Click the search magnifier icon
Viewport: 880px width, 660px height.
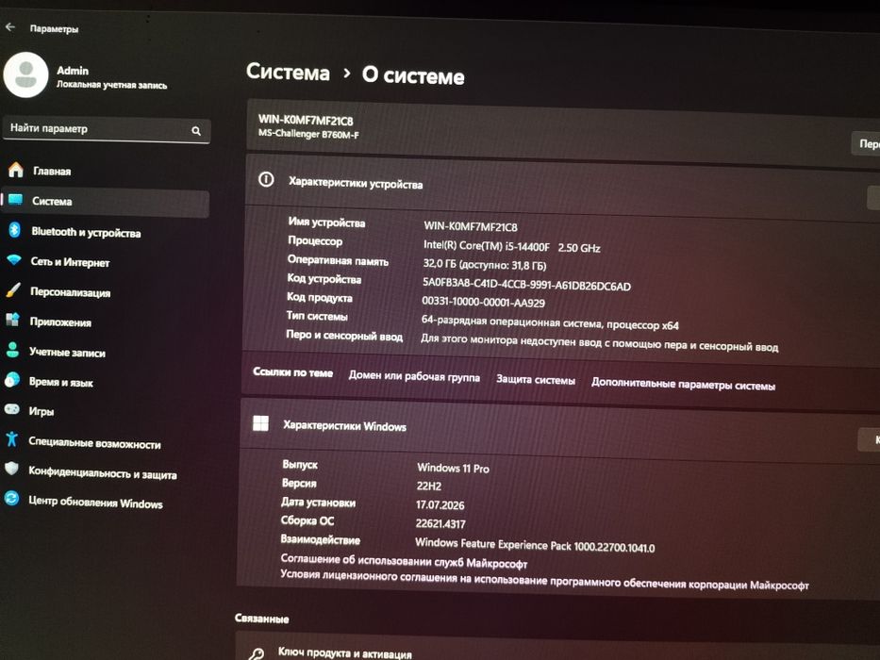[x=196, y=131]
